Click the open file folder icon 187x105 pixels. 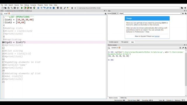click(x=6, y=8)
